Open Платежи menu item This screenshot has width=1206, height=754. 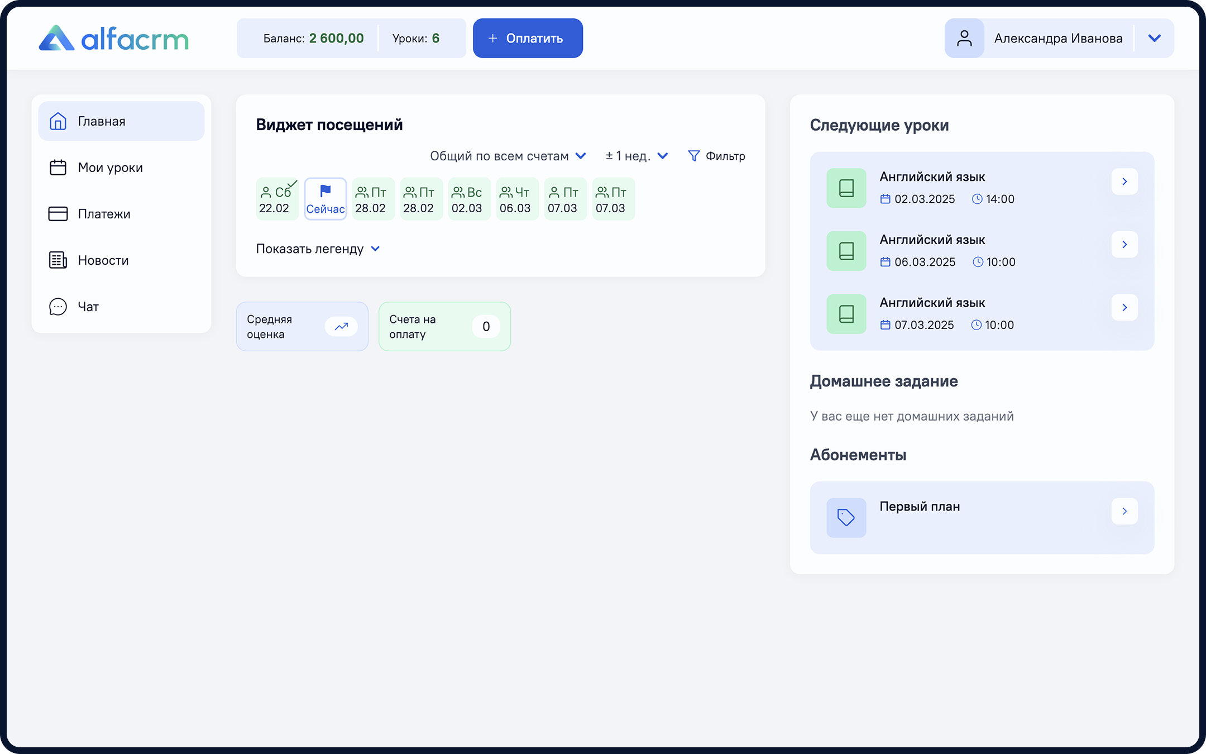coord(121,214)
